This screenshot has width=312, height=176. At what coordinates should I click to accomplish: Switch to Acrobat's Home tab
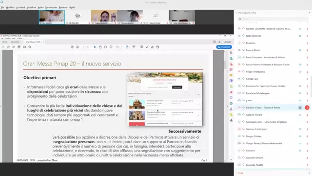[x=4, y=42]
